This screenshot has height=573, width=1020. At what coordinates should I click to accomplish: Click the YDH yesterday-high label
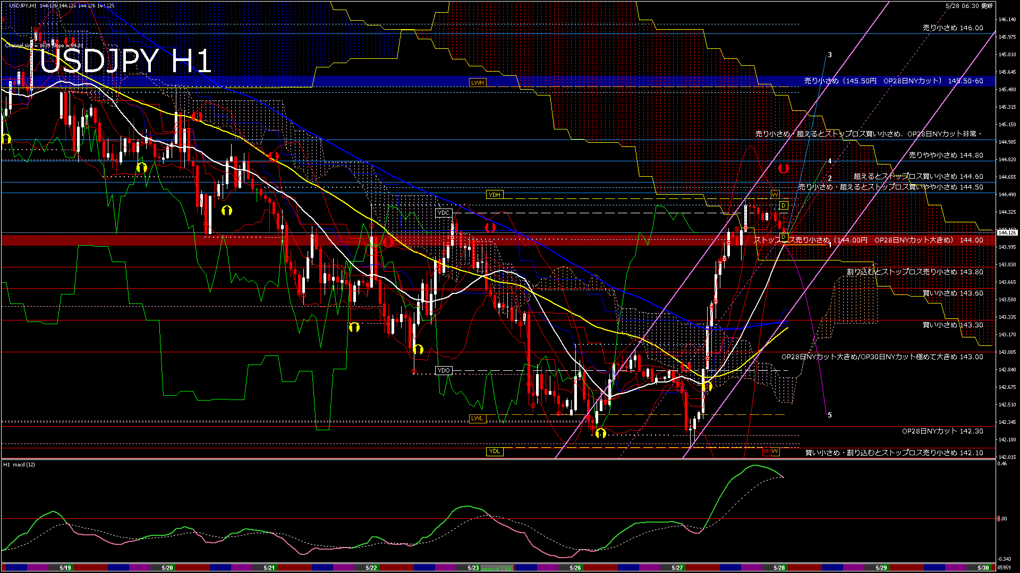point(495,195)
